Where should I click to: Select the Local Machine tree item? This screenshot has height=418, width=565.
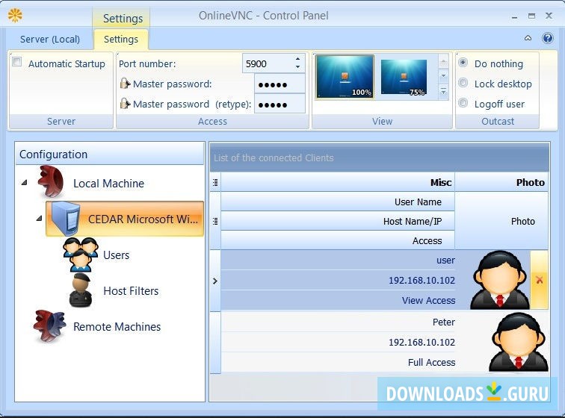(x=108, y=184)
